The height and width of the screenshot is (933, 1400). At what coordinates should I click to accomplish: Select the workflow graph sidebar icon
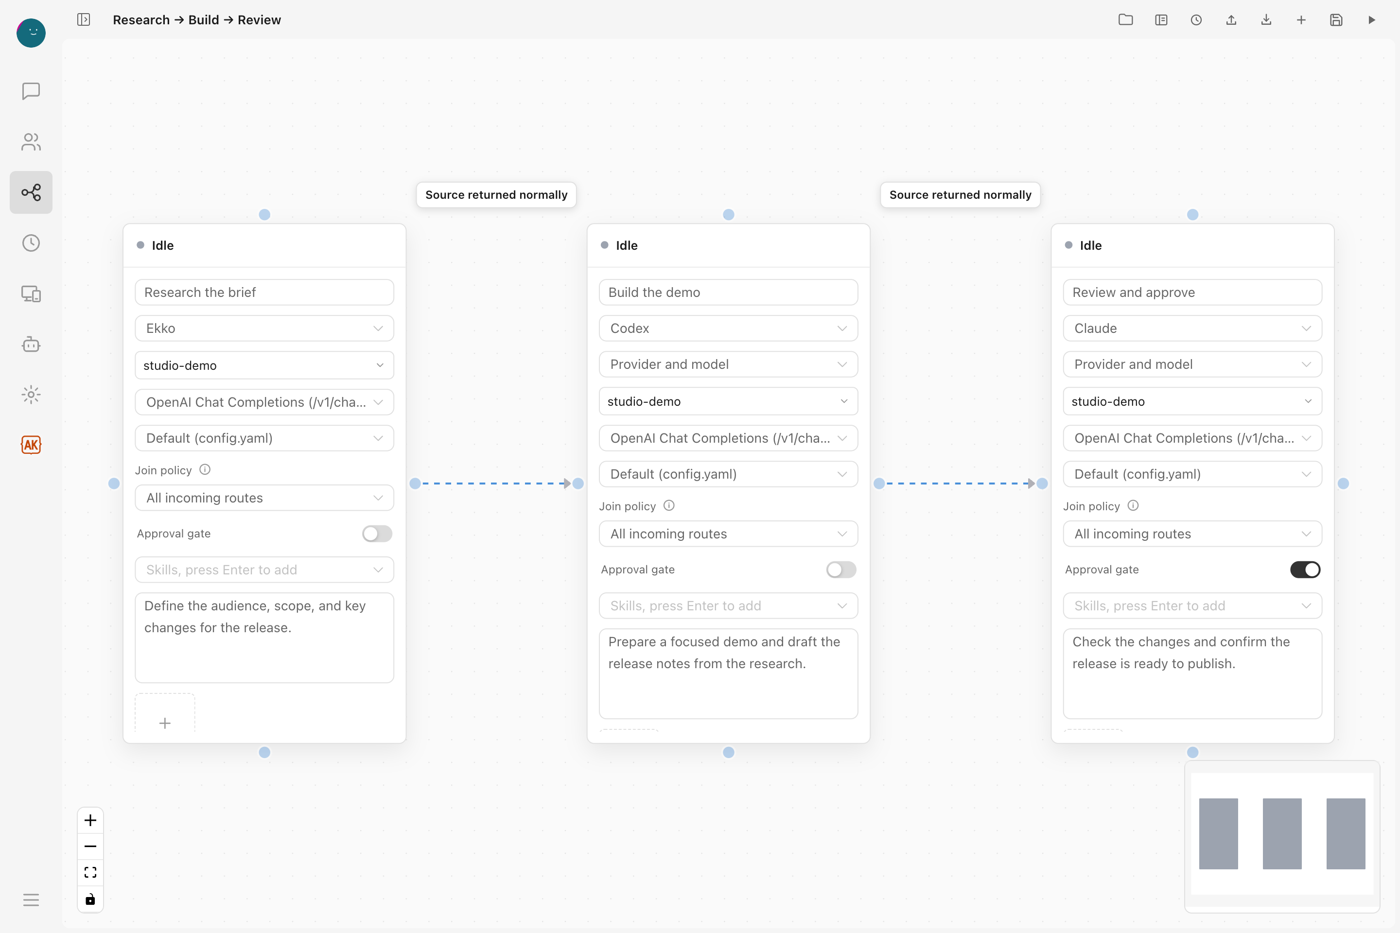tap(31, 192)
